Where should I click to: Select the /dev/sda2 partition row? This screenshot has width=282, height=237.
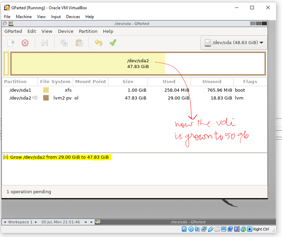pyautogui.click(x=134, y=98)
